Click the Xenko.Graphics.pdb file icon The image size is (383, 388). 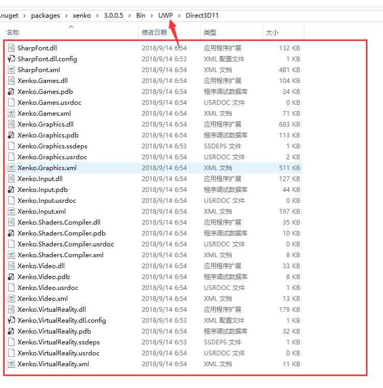[x=11, y=135]
